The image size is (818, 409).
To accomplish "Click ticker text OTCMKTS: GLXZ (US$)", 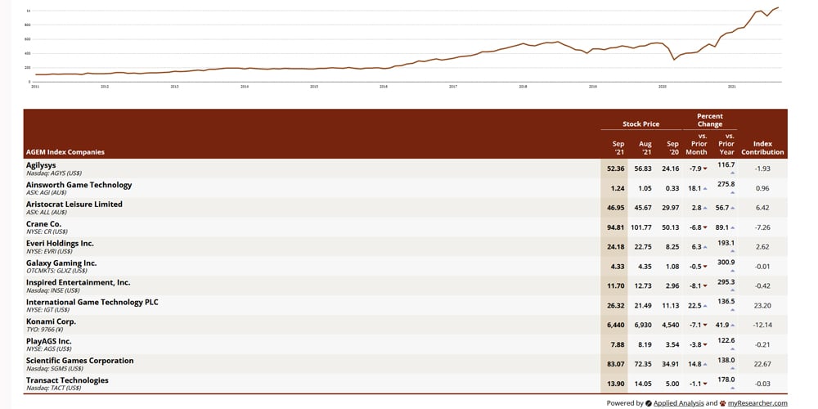I will click(57, 271).
